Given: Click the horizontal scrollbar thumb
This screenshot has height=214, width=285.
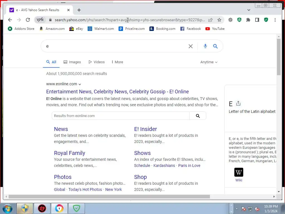Looking at the screenshot, I should pyautogui.click(x=109, y=196).
